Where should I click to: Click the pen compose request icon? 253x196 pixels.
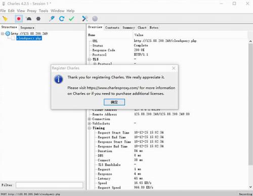pos(52,19)
